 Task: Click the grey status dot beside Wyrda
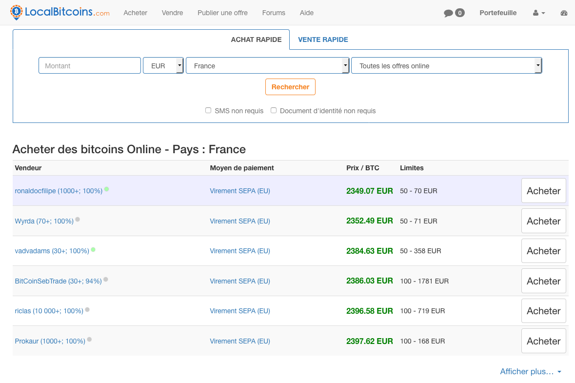pyautogui.click(x=78, y=220)
